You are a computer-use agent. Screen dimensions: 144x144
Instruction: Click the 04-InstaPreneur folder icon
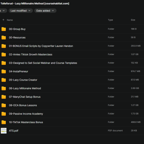[4, 71]
